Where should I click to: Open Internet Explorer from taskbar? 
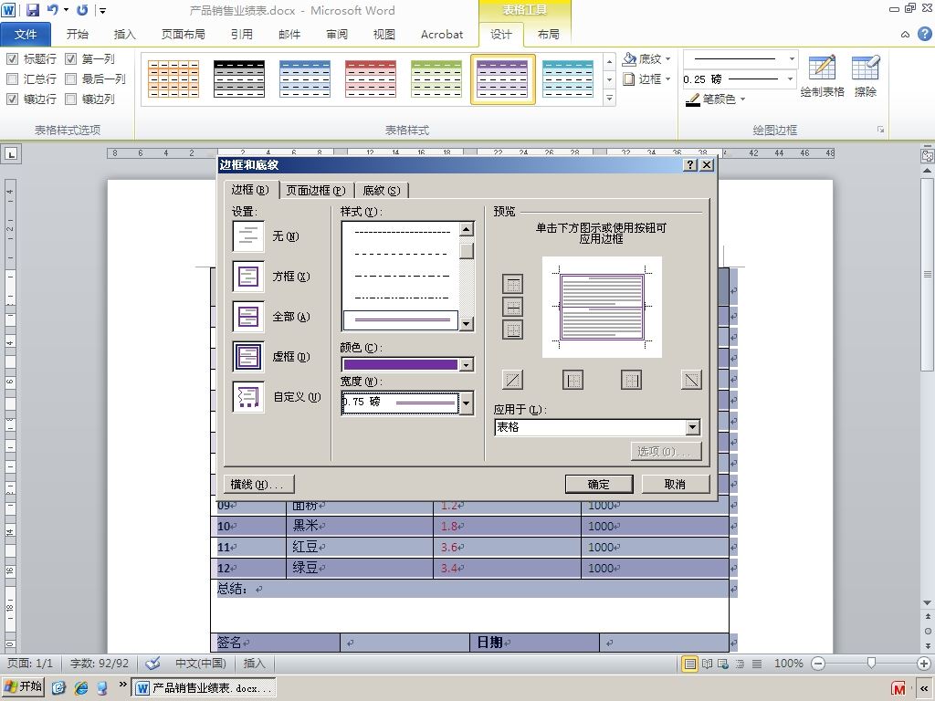click(81, 688)
